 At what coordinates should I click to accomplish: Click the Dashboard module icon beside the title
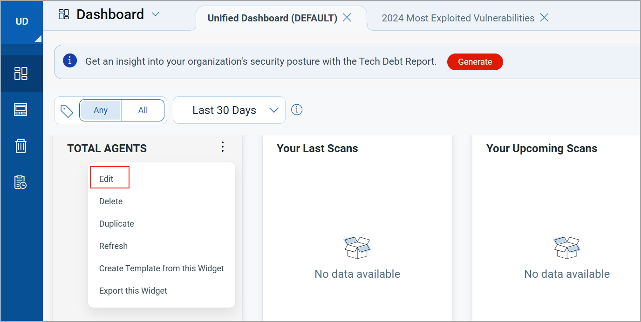64,14
